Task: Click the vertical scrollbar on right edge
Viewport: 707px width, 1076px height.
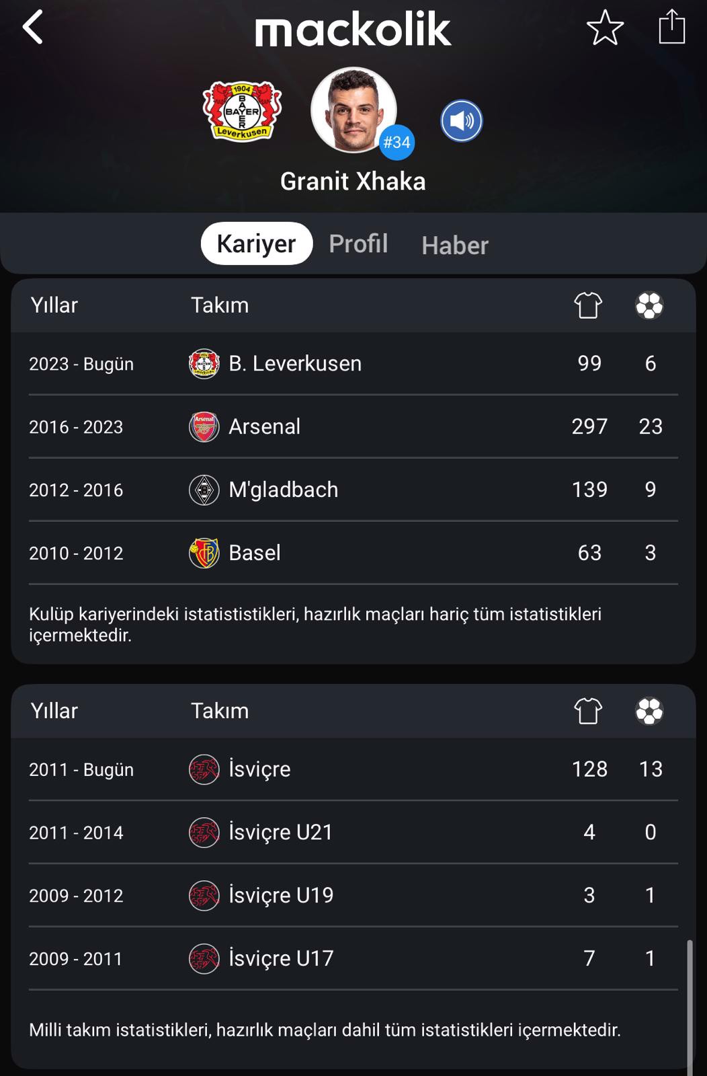Action: tap(690, 1005)
